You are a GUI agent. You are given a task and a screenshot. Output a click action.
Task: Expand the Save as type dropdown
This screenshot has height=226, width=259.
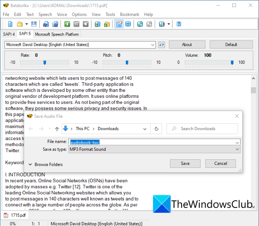[237, 149]
